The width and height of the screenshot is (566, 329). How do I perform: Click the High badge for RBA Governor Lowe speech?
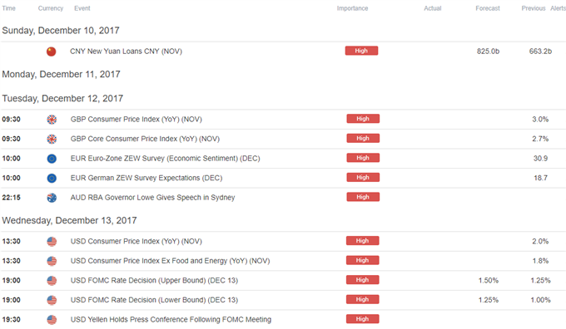coord(363,197)
